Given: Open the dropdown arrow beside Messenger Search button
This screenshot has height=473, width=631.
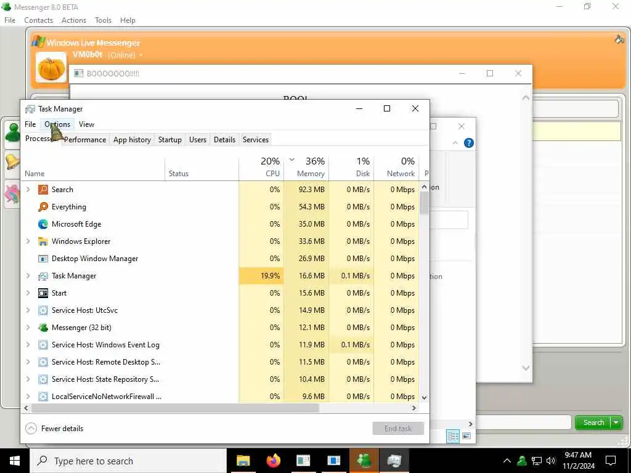Looking at the screenshot, I should (616, 422).
